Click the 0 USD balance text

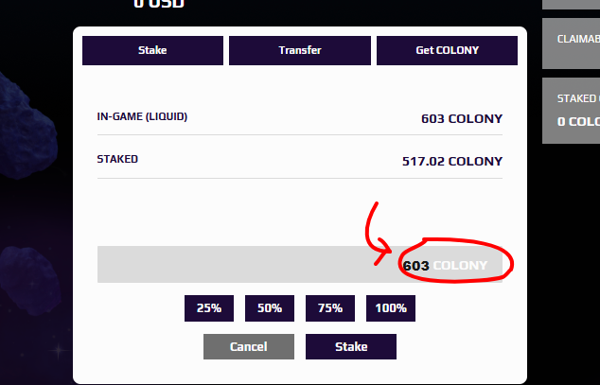pos(159,4)
